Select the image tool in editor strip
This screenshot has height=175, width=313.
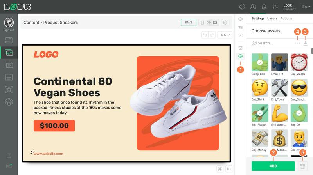point(240,48)
